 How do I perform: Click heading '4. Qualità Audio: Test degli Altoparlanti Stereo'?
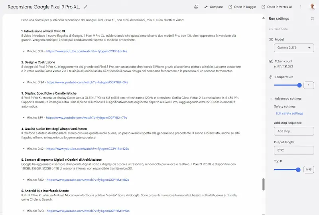(x=54, y=129)
